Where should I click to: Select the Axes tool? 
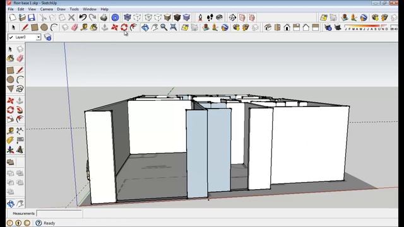point(10,149)
